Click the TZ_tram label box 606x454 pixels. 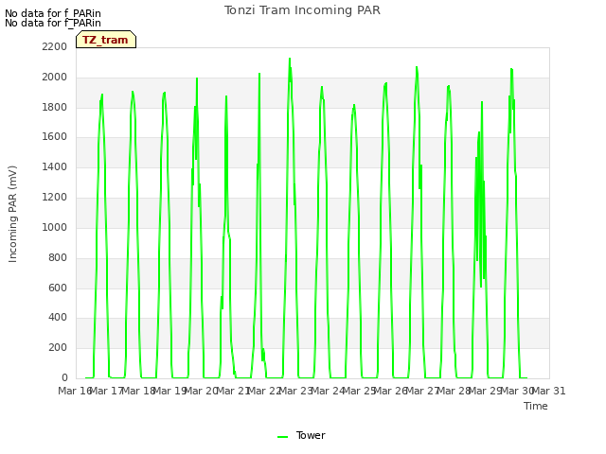(106, 40)
